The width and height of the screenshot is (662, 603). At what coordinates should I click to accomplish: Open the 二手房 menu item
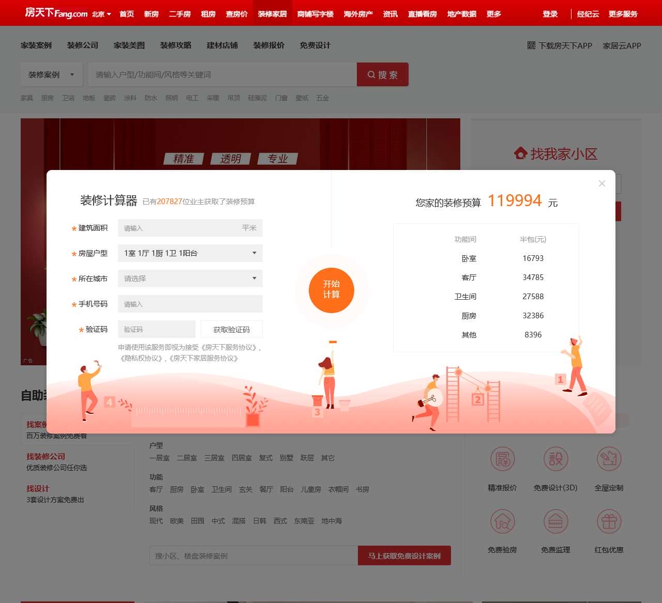pos(179,13)
